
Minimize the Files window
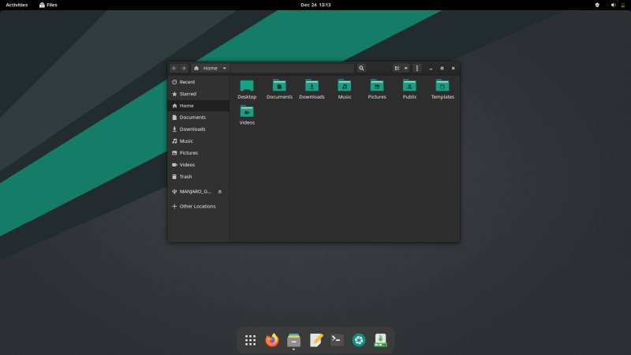pos(431,69)
